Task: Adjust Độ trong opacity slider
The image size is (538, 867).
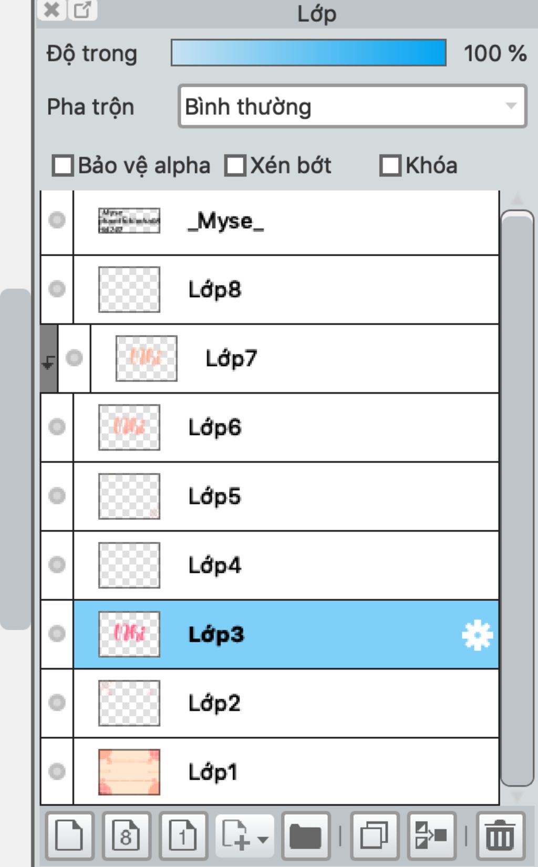Action: tap(308, 53)
